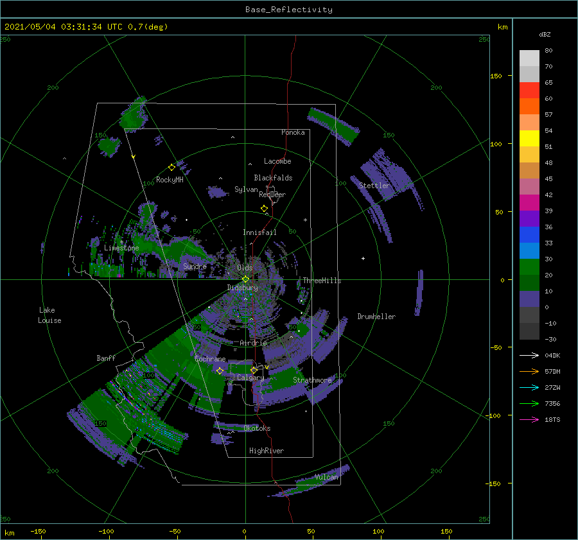578x540 pixels.
Task: Select the yellow diamond marker near RockyMH
Action: pos(171,168)
